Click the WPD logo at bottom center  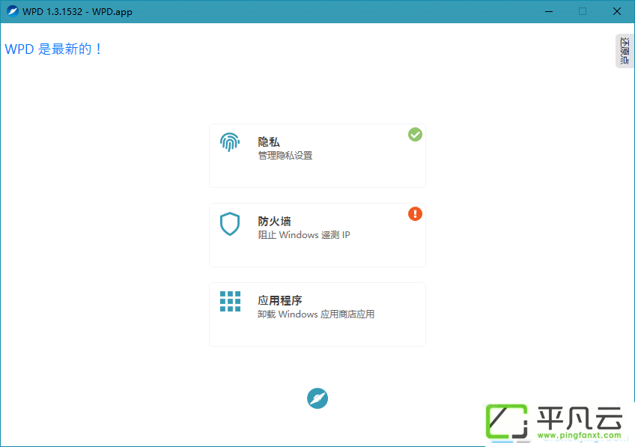[x=317, y=398]
